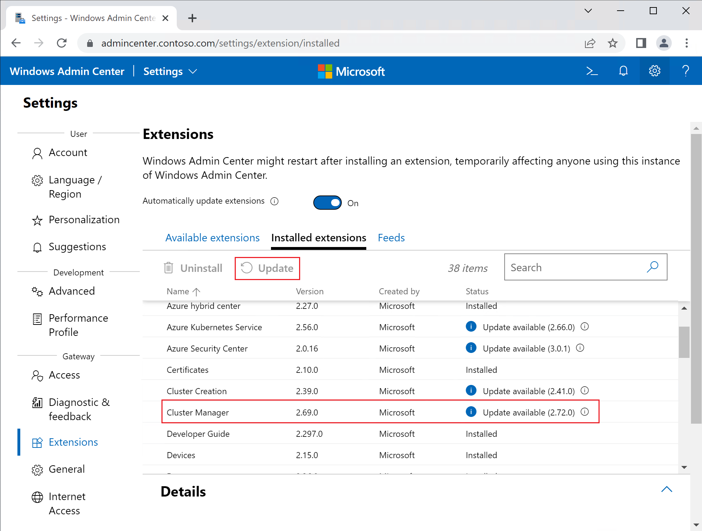Click the blue update badge for Azure Kubernetes Service
702x531 pixels.
point(471,326)
